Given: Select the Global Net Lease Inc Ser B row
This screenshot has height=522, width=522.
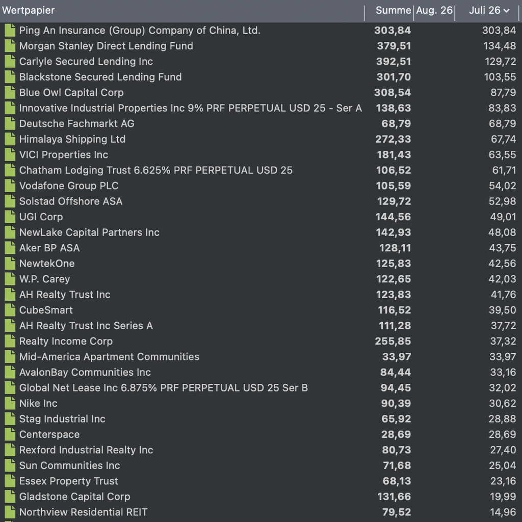Looking at the screenshot, I should click(261, 388).
